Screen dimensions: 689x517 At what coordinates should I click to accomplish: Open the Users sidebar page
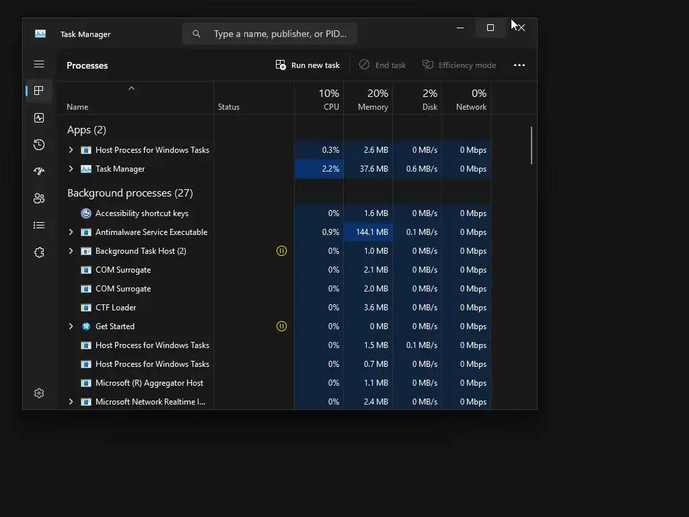tap(39, 199)
